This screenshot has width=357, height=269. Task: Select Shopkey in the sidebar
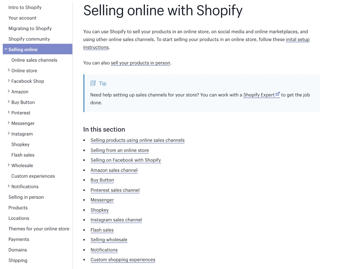pos(21,144)
